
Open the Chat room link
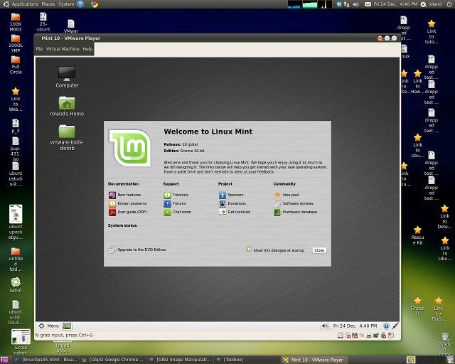182,212
